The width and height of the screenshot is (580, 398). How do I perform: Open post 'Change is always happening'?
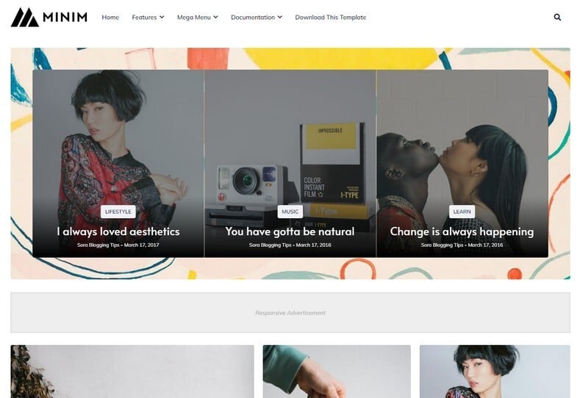point(462,231)
